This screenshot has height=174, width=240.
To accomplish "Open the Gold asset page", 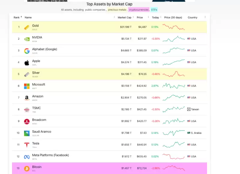I will pos(35,26).
